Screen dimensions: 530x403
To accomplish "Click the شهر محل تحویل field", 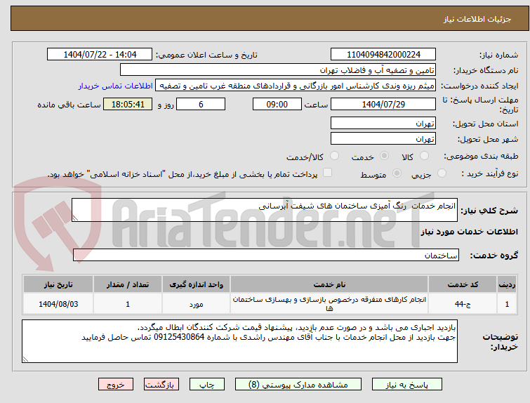I will (x=383, y=138).
